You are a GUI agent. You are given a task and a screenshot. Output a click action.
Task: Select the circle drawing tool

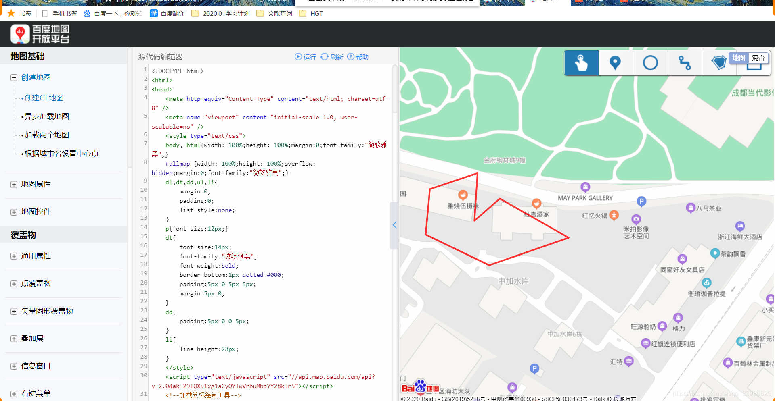tap(650, 63)
